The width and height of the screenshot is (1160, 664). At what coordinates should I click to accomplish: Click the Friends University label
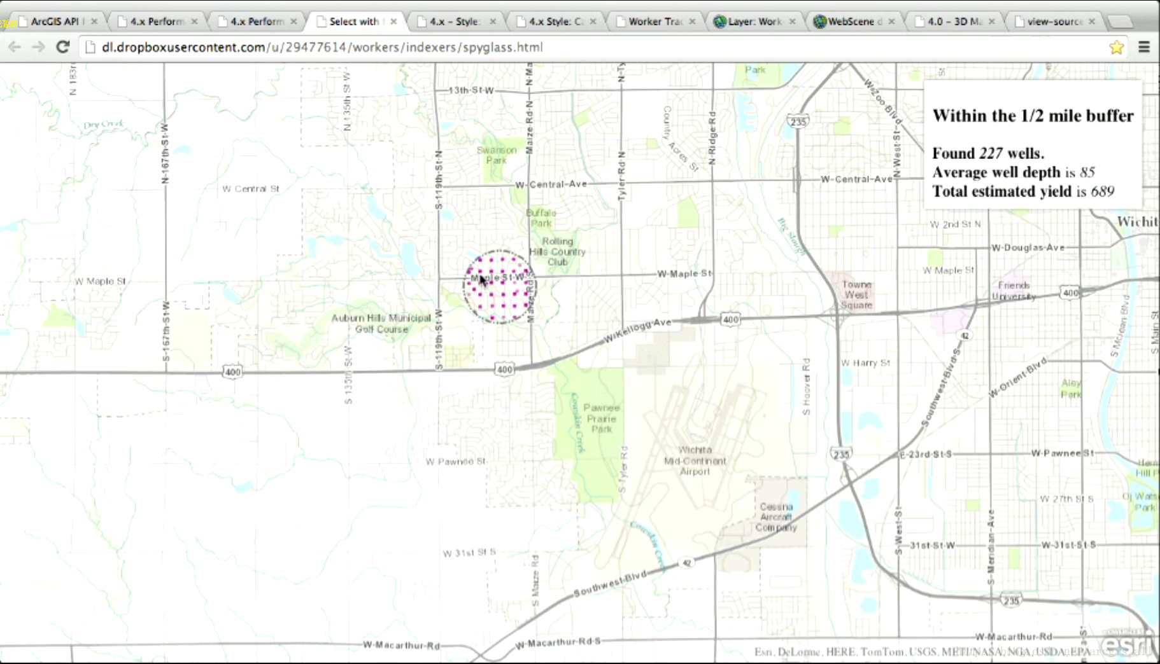point(1014,291)
